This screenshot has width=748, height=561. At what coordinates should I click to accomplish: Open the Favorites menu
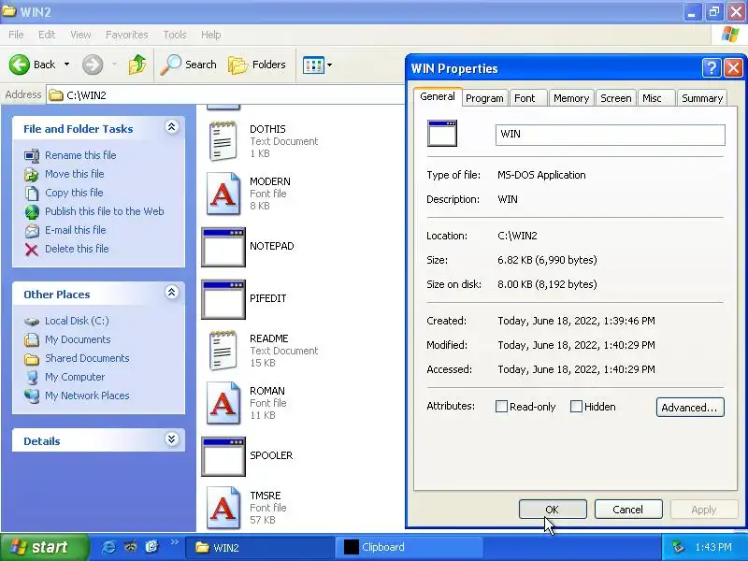126,35
